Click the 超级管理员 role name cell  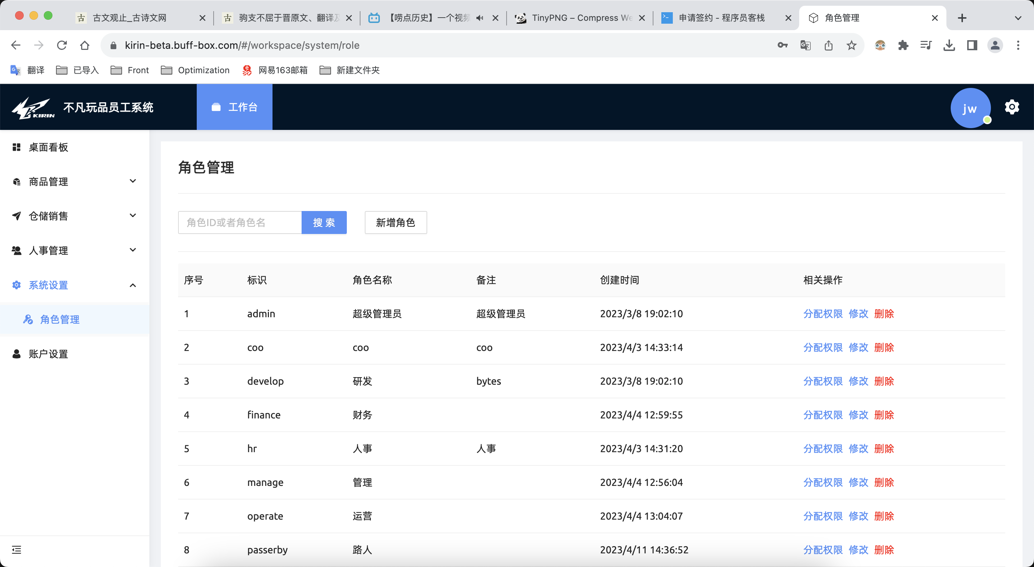(377, 314)
